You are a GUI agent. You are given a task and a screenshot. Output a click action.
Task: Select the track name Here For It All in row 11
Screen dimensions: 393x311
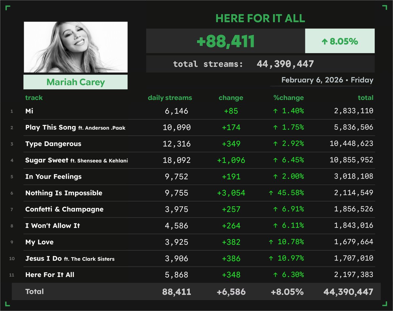(50, 275)
